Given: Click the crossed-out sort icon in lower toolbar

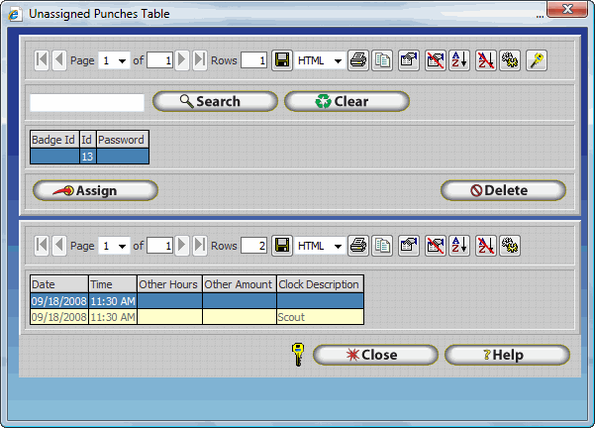Looking at the screenshot, I should [485, 245].
